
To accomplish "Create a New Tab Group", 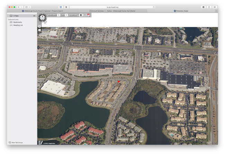I will click(x=16, y=142).
